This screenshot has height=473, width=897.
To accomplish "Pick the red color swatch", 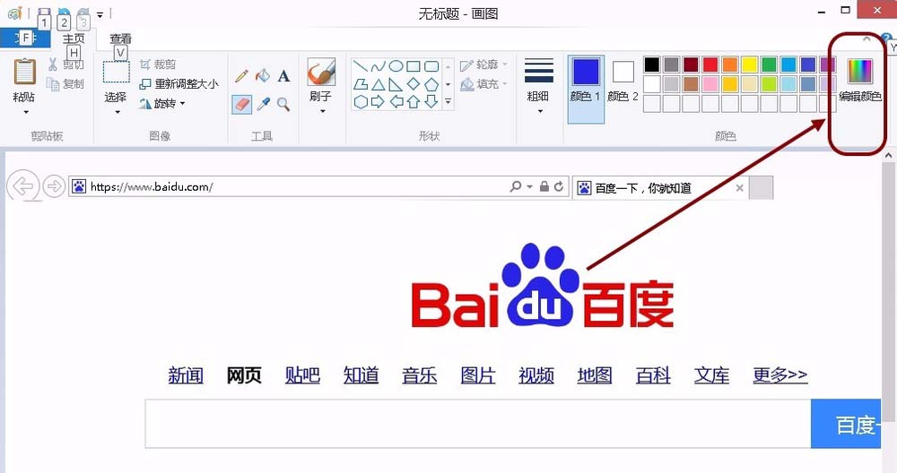I will [710, 64].
